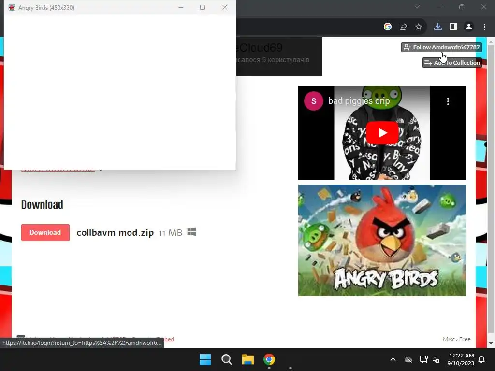Click the red Download button

tap(45, 232)
